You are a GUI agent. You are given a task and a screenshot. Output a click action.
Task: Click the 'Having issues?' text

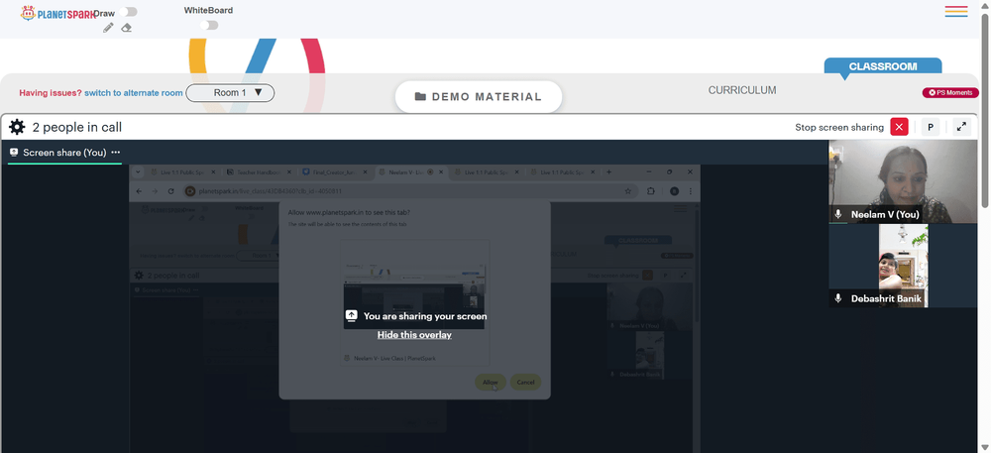(x=51, y=93)
